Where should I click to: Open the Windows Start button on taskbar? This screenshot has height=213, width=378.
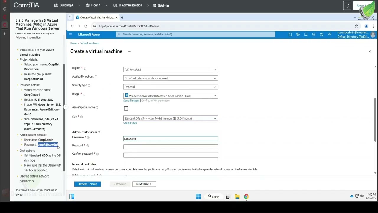(x=198, y=196)
